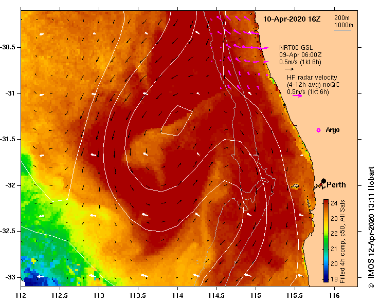This screenshot has height=304, width=380.
Task: Click the '116' longitude axis label
Action: pos(334,296)
